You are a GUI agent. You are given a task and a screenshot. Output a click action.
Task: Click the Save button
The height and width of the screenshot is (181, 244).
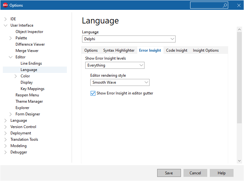(x=169, y=173)
